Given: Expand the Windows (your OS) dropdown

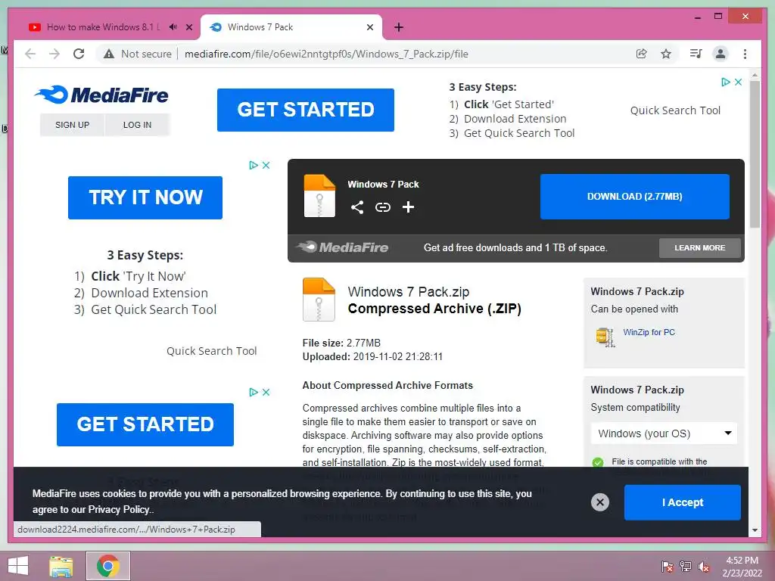Looking at the screenshot, I should pos(664,433).
